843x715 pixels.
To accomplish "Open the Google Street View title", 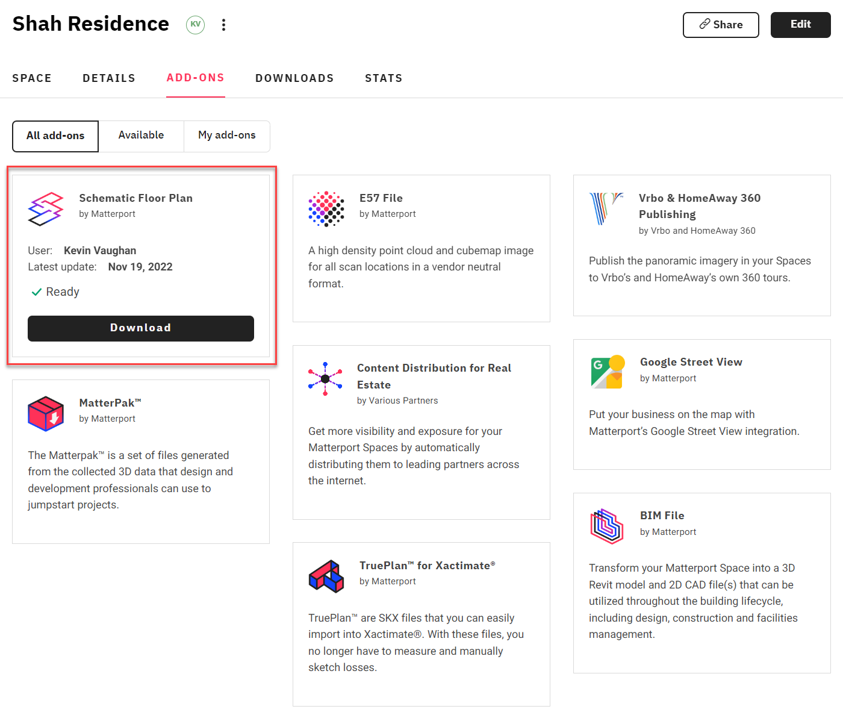I will coord(691,362).
